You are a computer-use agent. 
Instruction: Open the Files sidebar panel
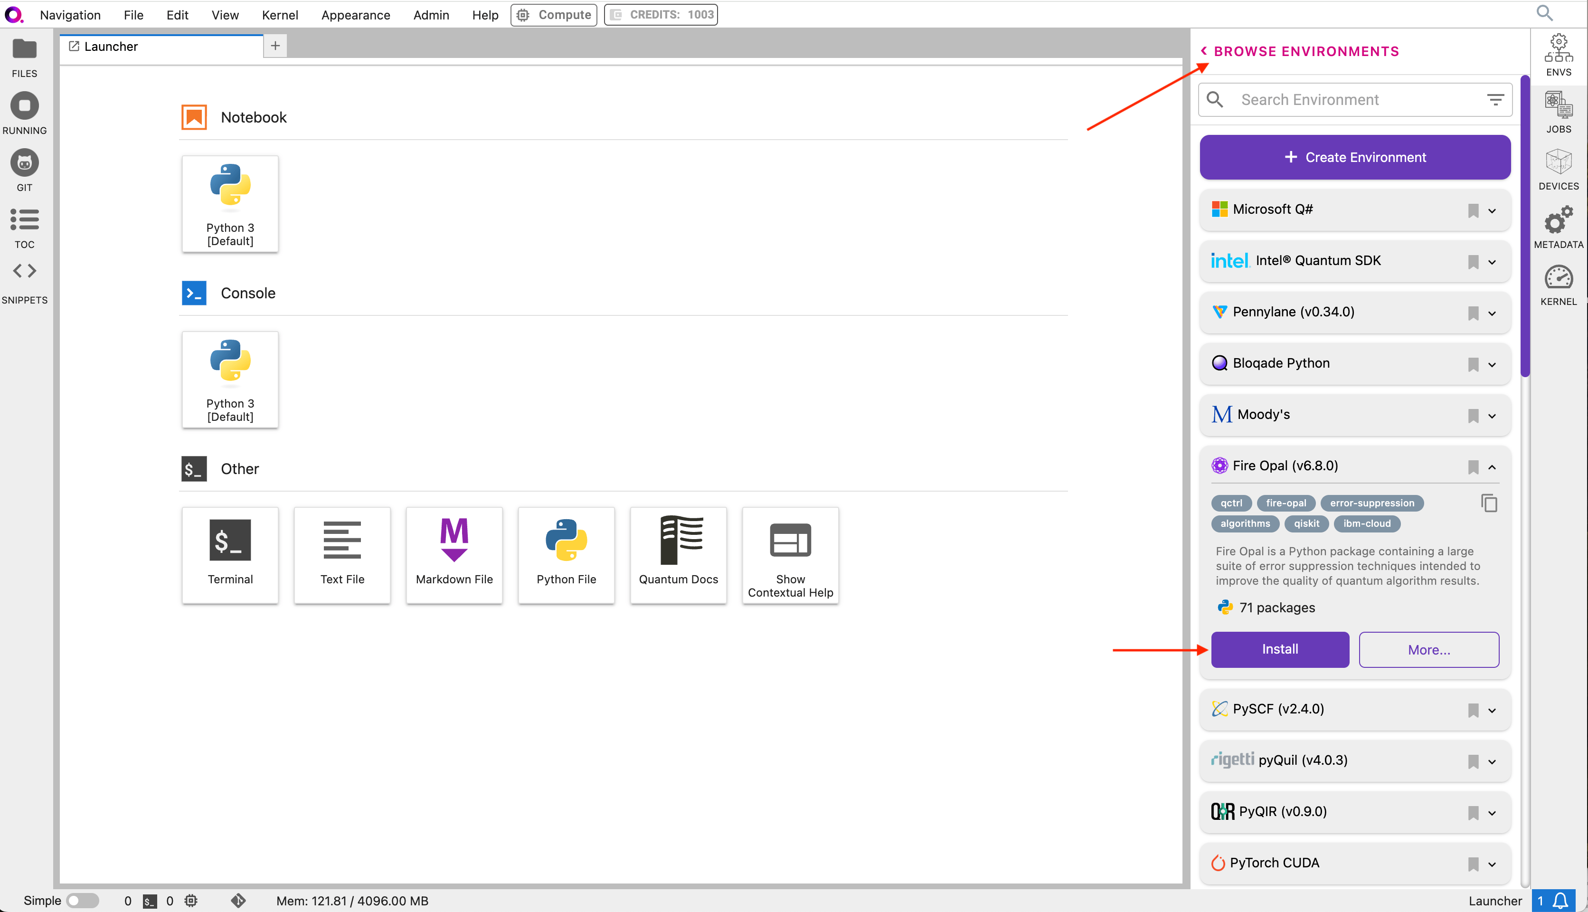(x=24, y=57)
